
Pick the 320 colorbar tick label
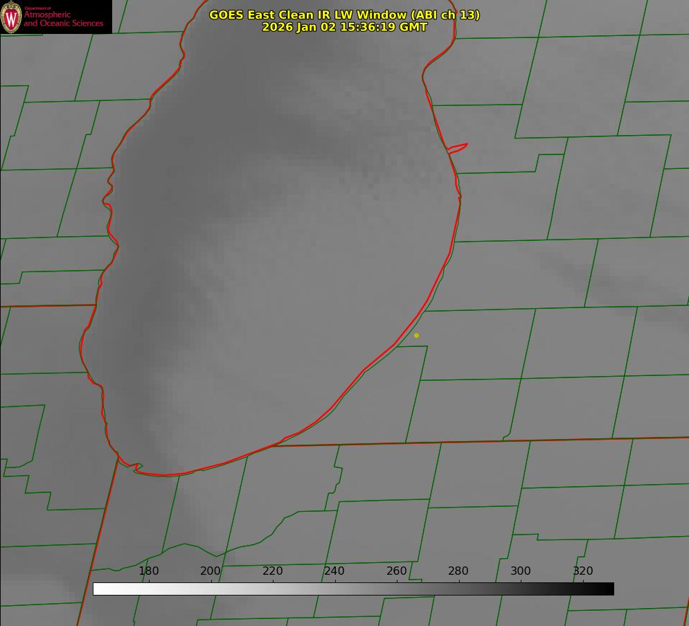(x=582, y=571)
